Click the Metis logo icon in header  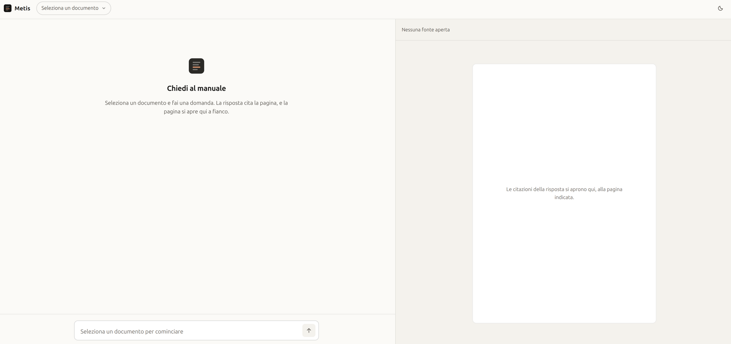coord(8,8)
